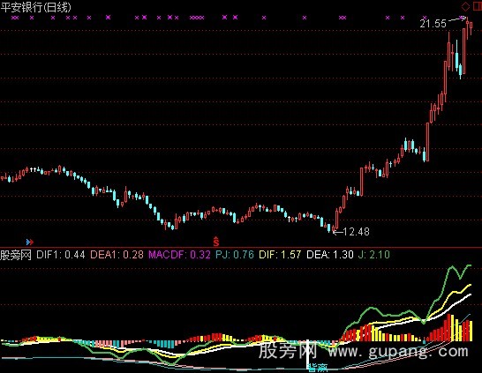Click the white DEA: 1.30 value
Image resolution: width=482 pixels, height=373 pixels.
point(330,255)
